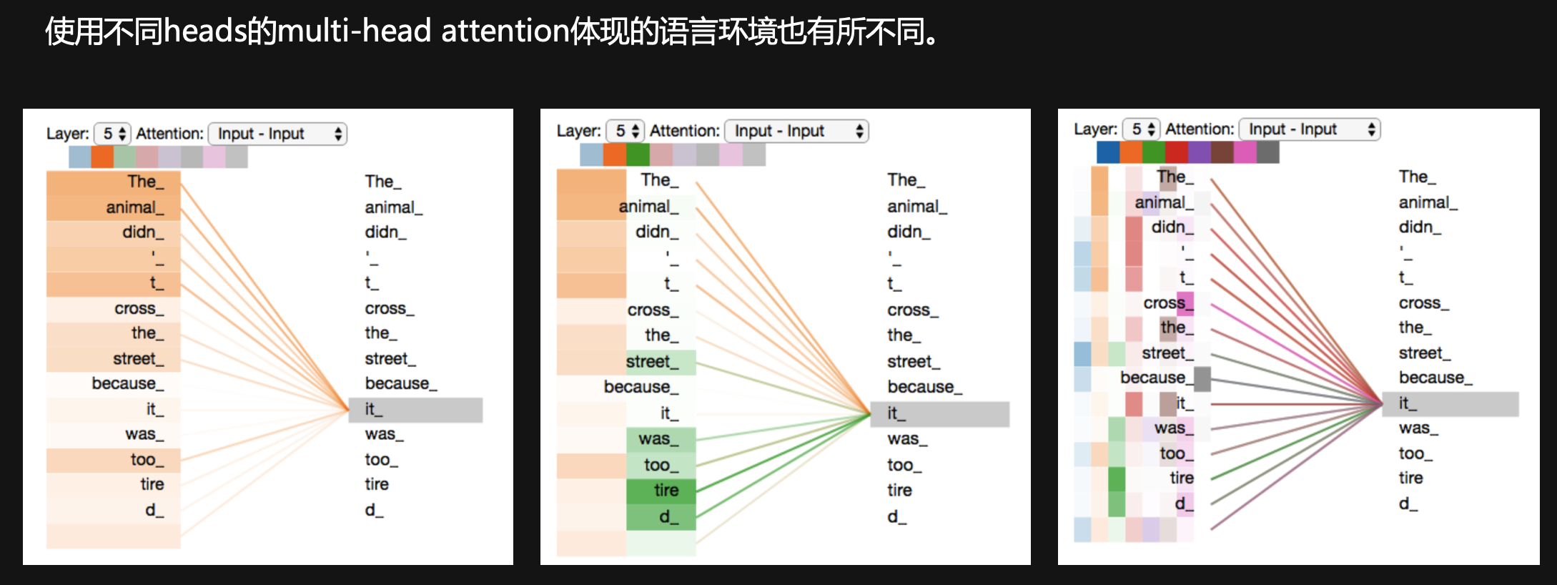Change the Layer value in the right panel

coord(1142,129)
